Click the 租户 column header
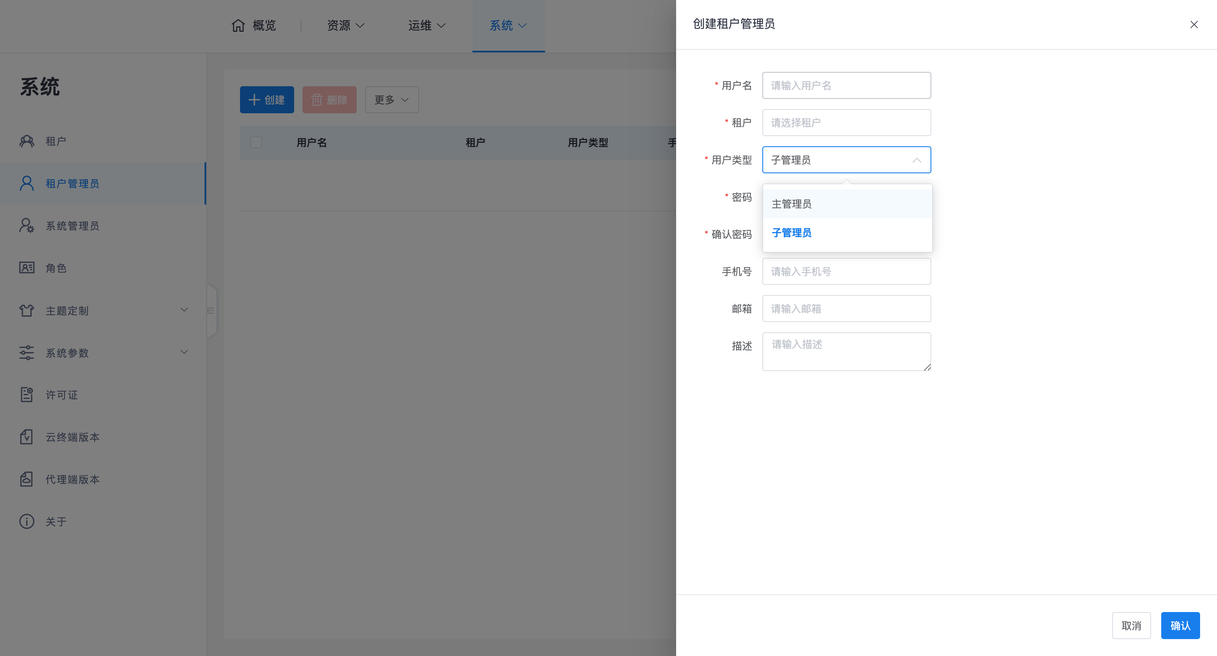 475,143
